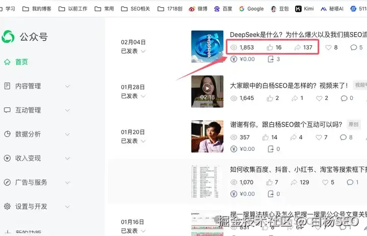Open the 豆包 bookmark

point(279,9)
